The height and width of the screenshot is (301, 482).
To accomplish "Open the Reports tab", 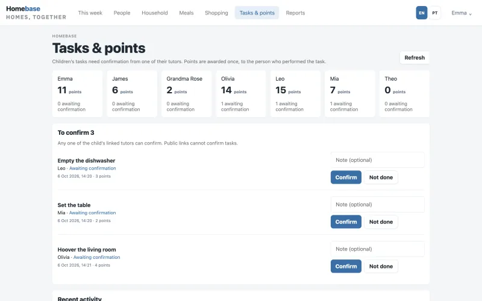I will (x=295, y=13).
